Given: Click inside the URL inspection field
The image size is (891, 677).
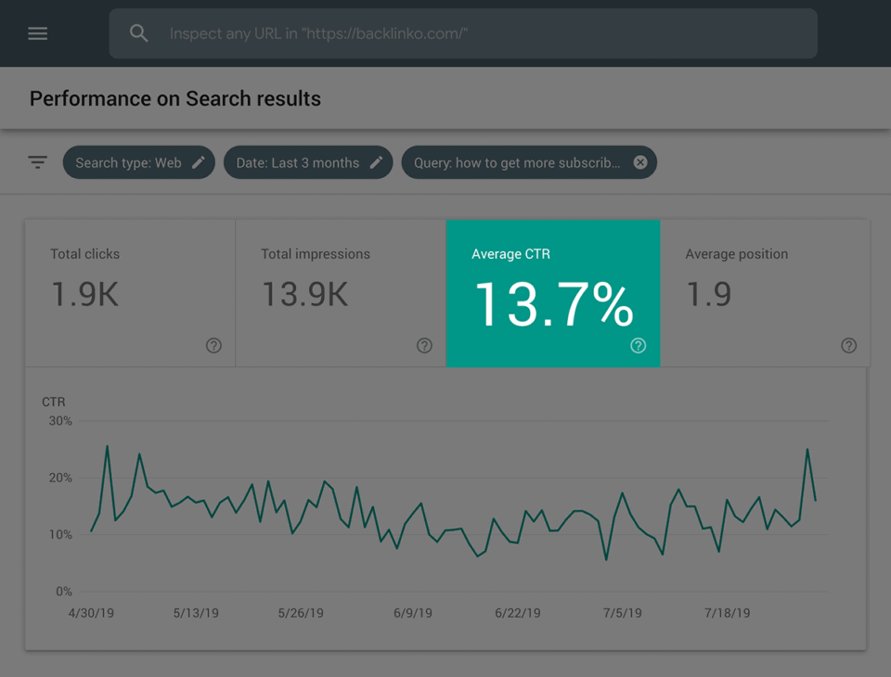Looking at the screenshot, I should tap(464, 33).
